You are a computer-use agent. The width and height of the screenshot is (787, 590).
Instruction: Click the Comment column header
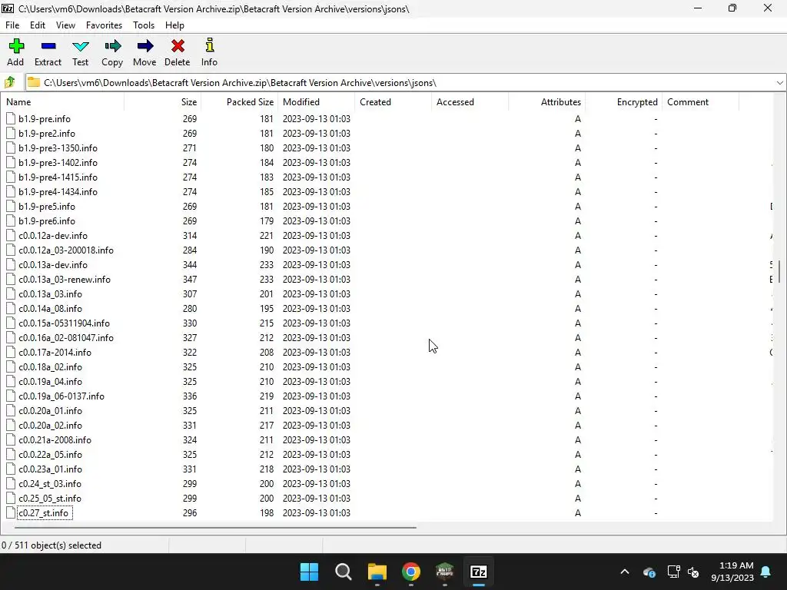[x=701, y=102]
